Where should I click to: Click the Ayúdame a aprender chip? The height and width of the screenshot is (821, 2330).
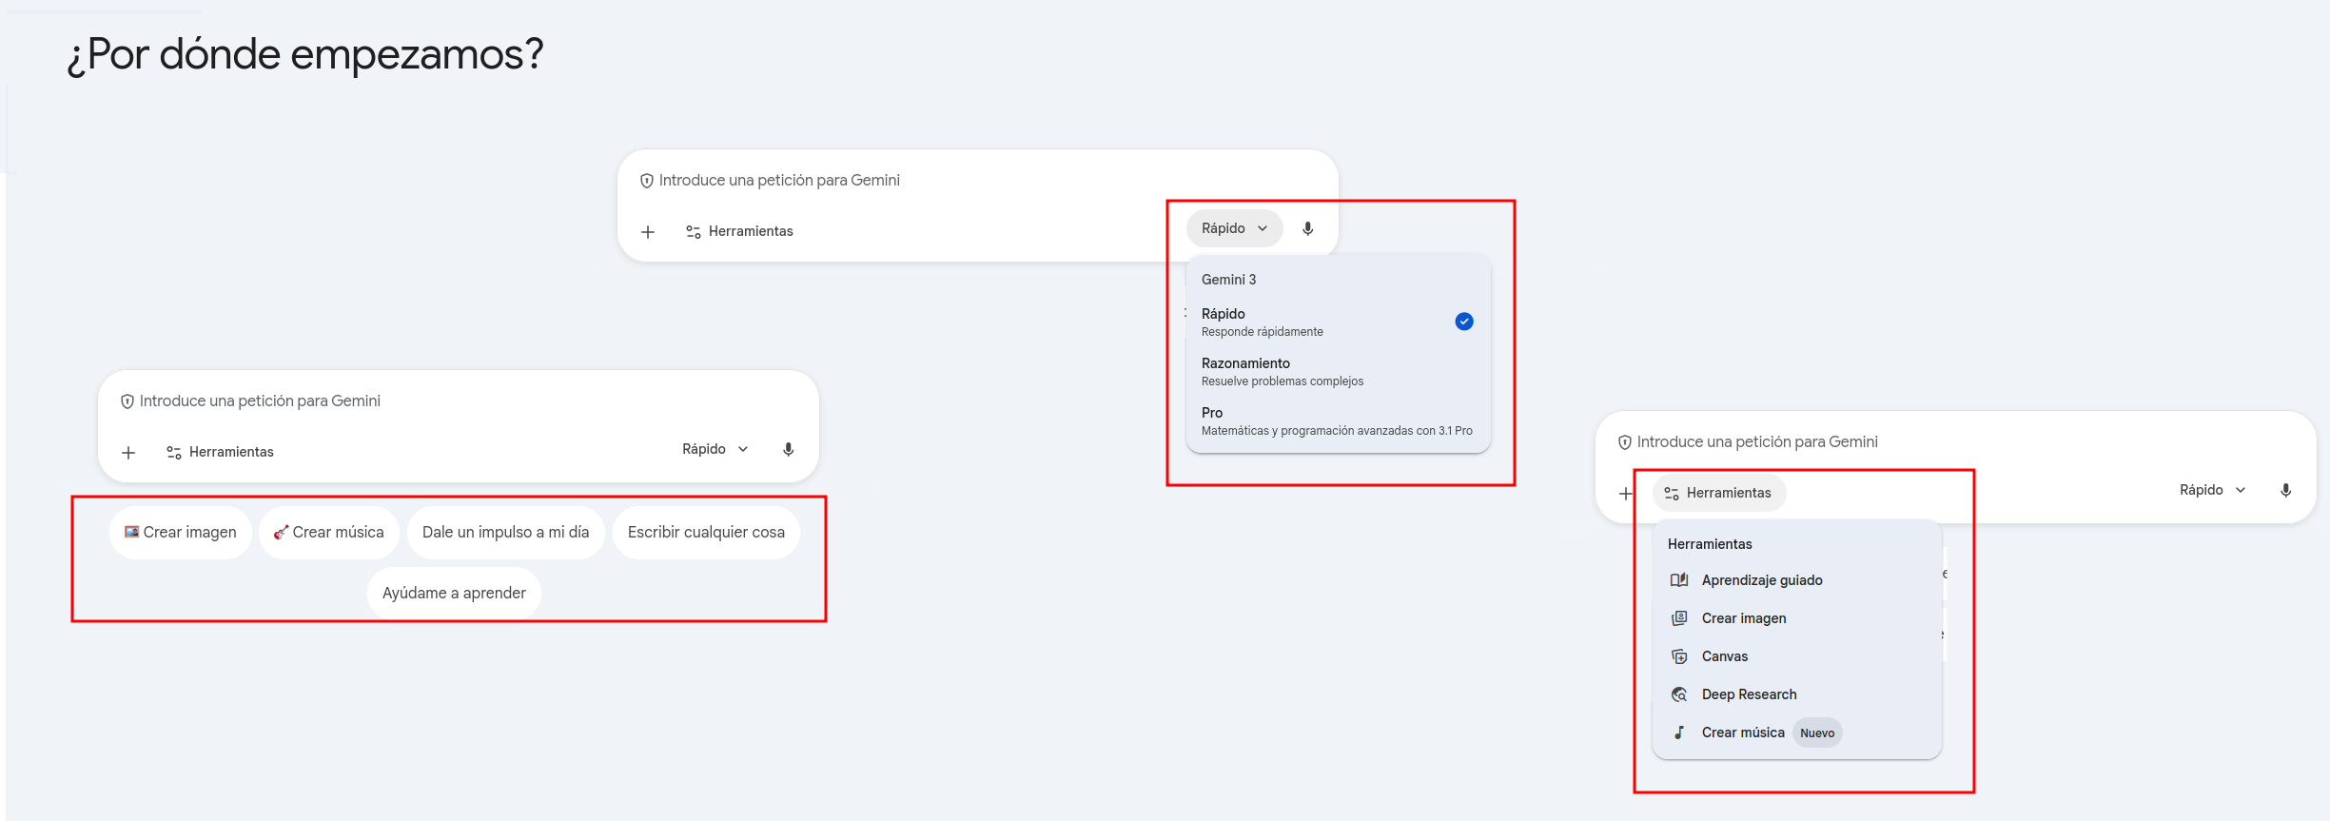(x=454, y=593)
